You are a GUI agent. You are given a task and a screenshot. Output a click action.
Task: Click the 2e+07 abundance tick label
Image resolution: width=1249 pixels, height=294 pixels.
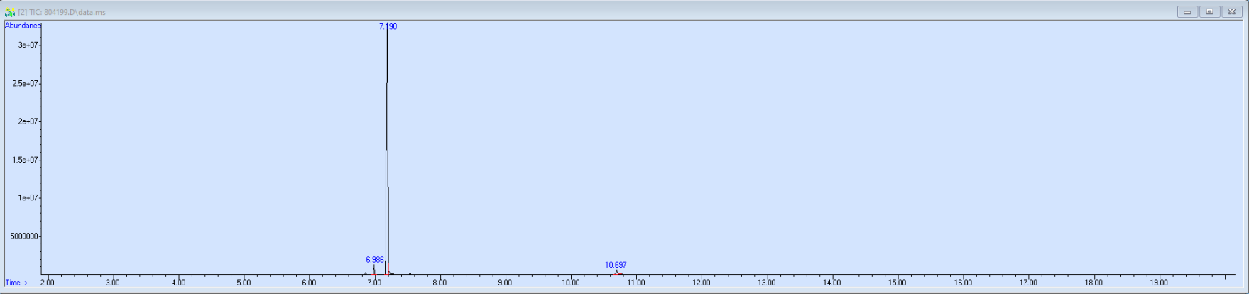tap(28, 121)
